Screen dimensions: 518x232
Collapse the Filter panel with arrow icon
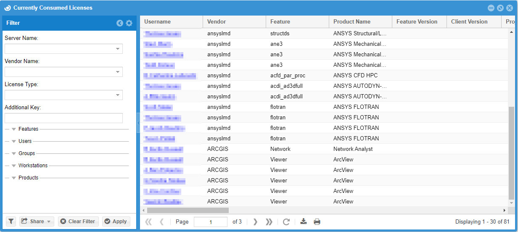point(120,23)
